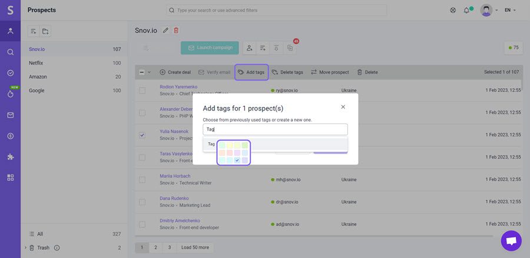Click the add prospect person-plus icon
The width and height of the screenshot is (530, 258).
pos(250,48)
